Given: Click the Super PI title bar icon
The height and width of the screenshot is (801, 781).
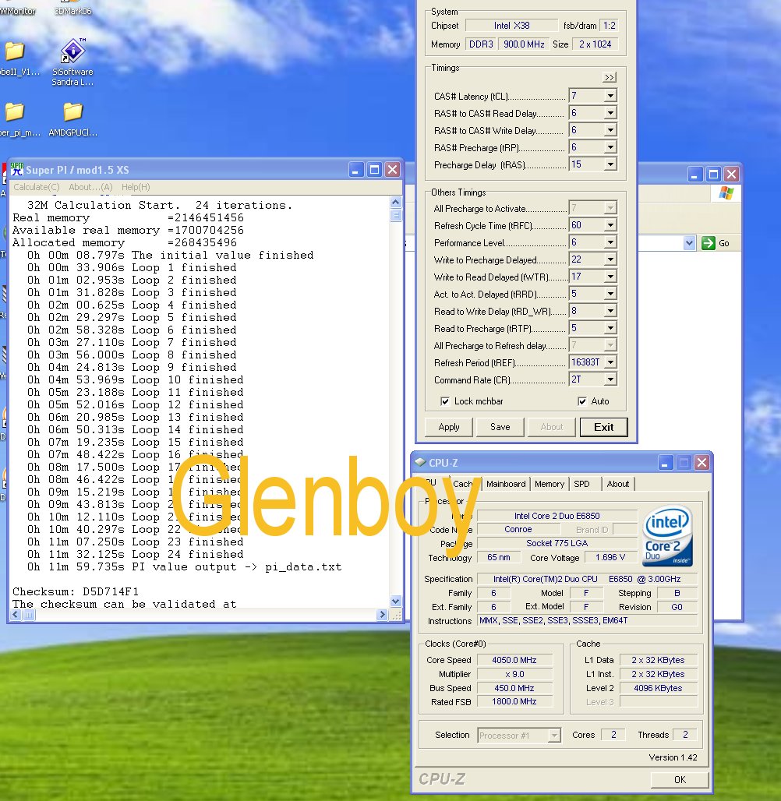Looking at the screenshot, I should pyautogui.click(x=16, y=169).
